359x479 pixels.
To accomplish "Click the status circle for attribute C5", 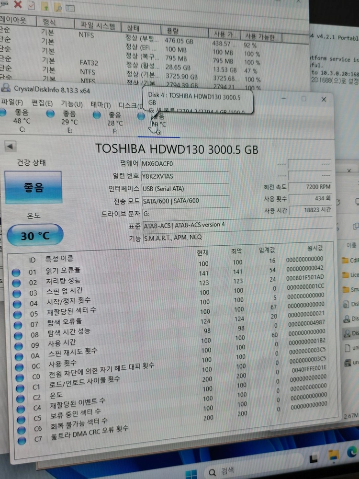I will tap(21, 420).
